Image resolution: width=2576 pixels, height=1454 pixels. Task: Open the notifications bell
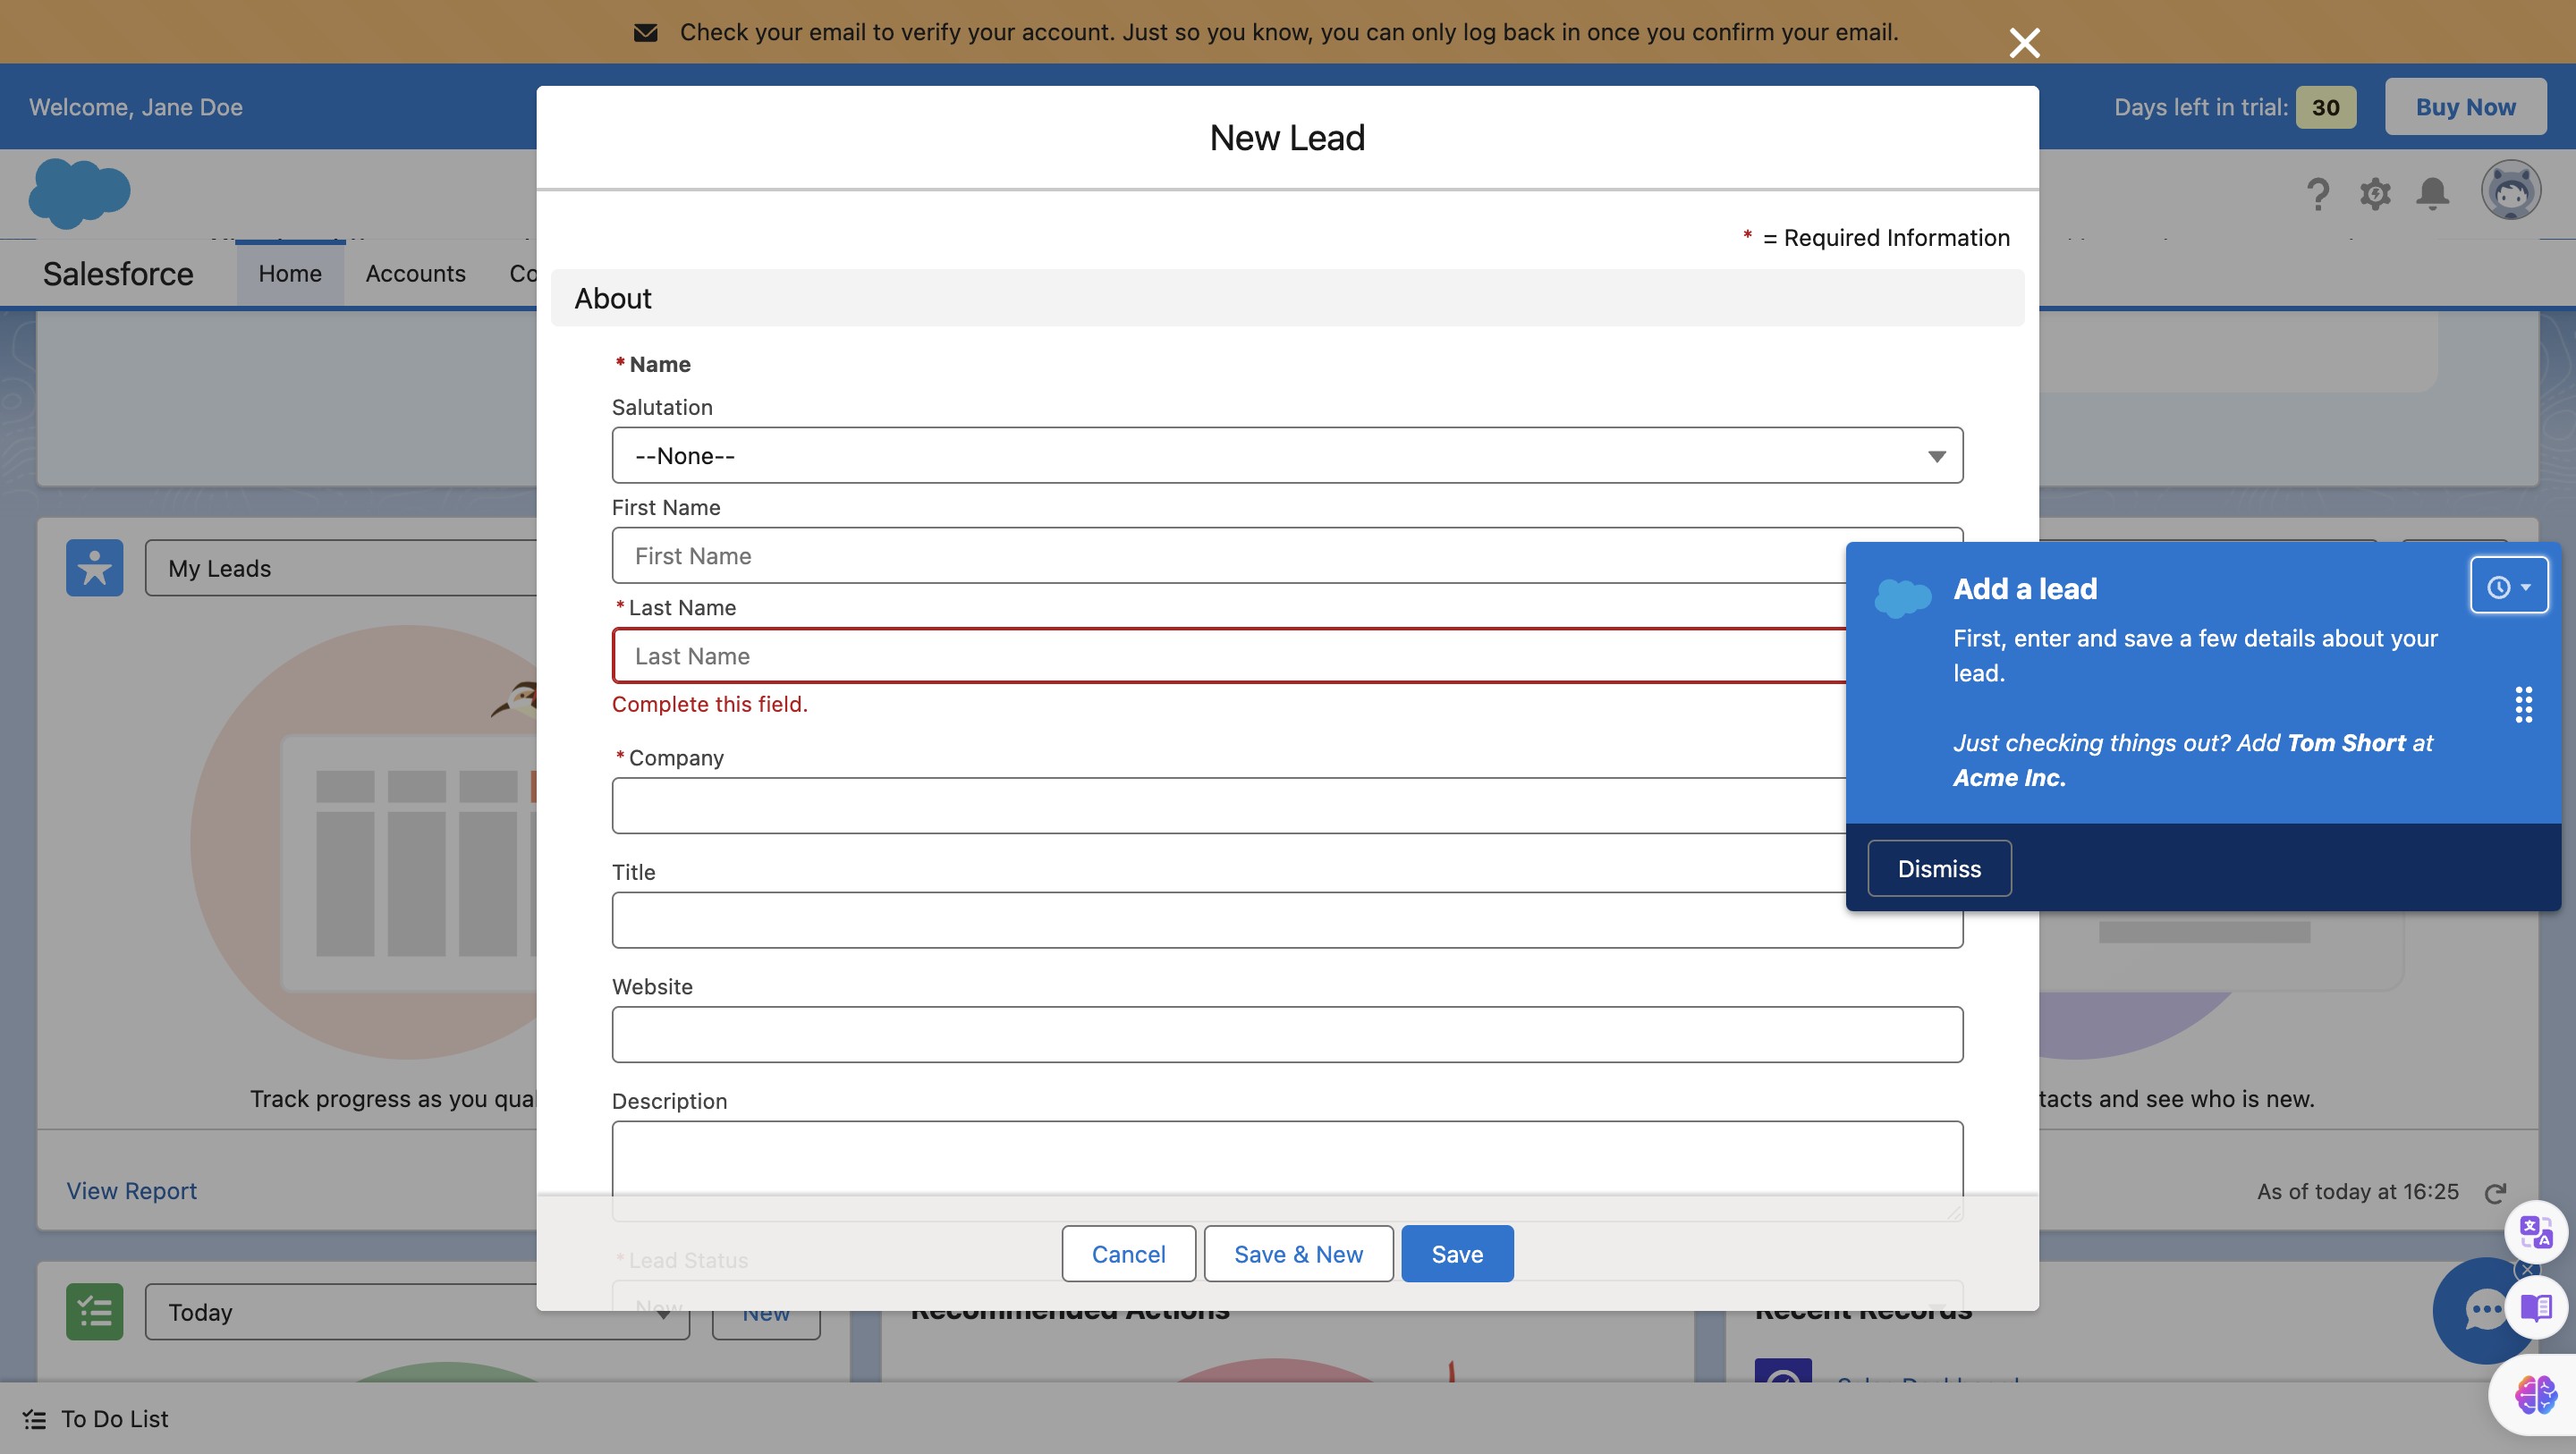pos(2432,193)
